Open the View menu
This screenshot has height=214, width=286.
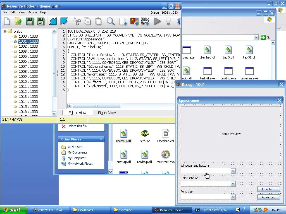pyautogui.click(x=22, y=12)
